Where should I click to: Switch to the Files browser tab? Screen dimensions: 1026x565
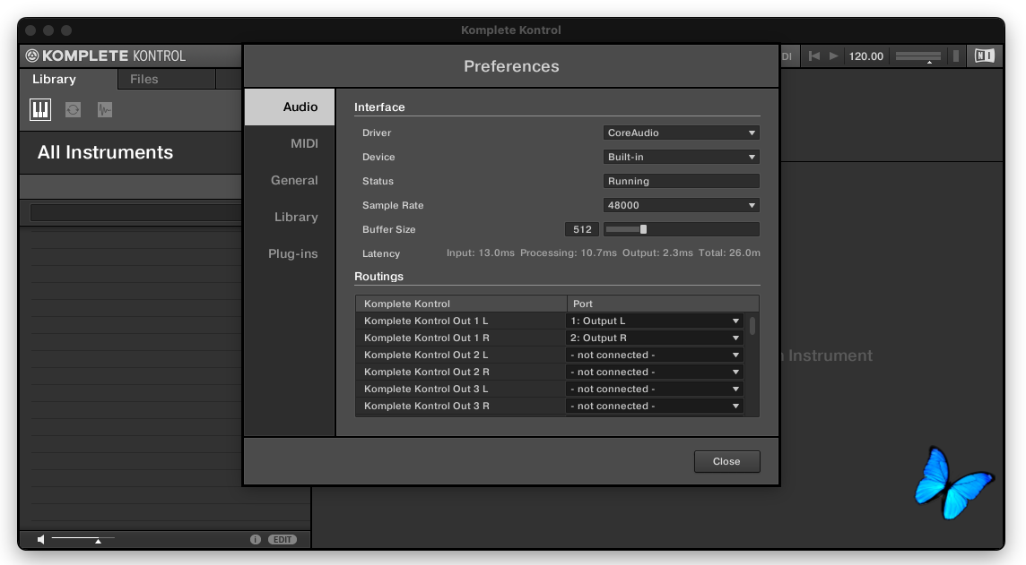coord(166,79)
